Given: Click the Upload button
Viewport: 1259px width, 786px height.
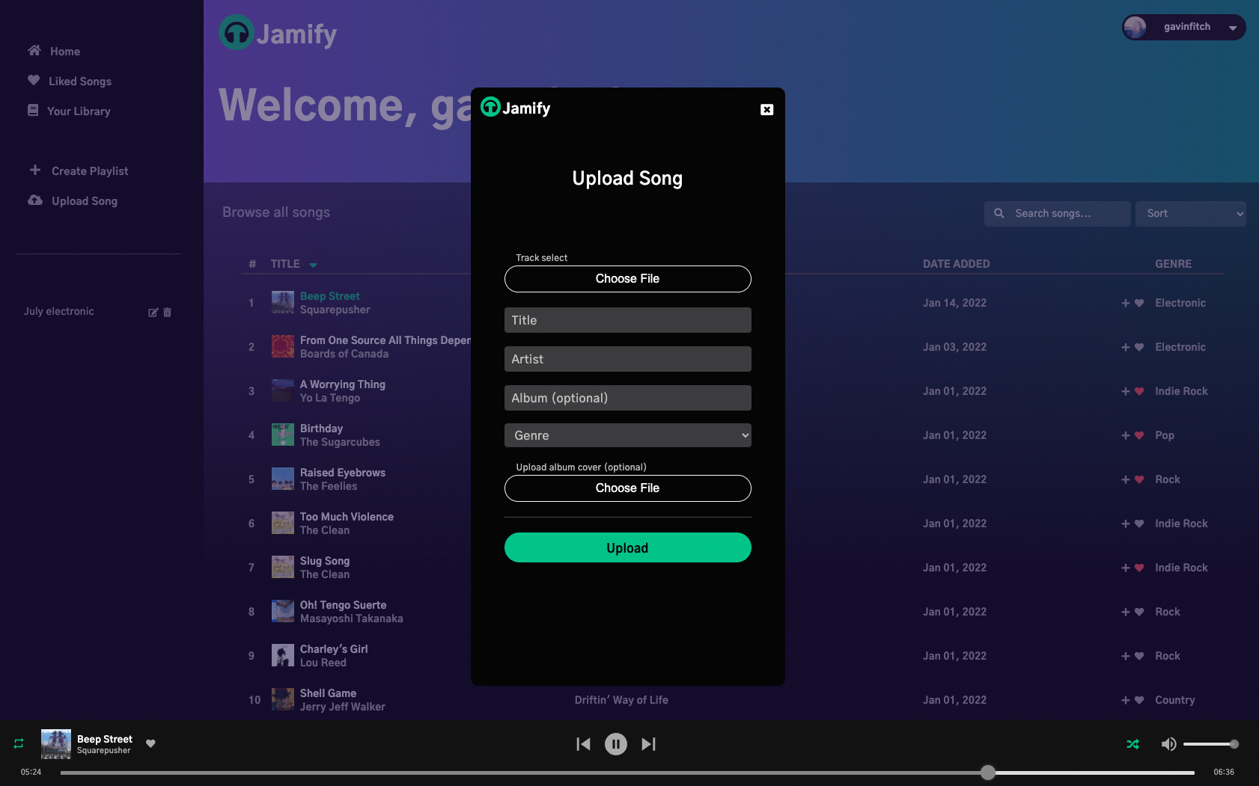Looking at the screenshot, I should tap(627, 547).
